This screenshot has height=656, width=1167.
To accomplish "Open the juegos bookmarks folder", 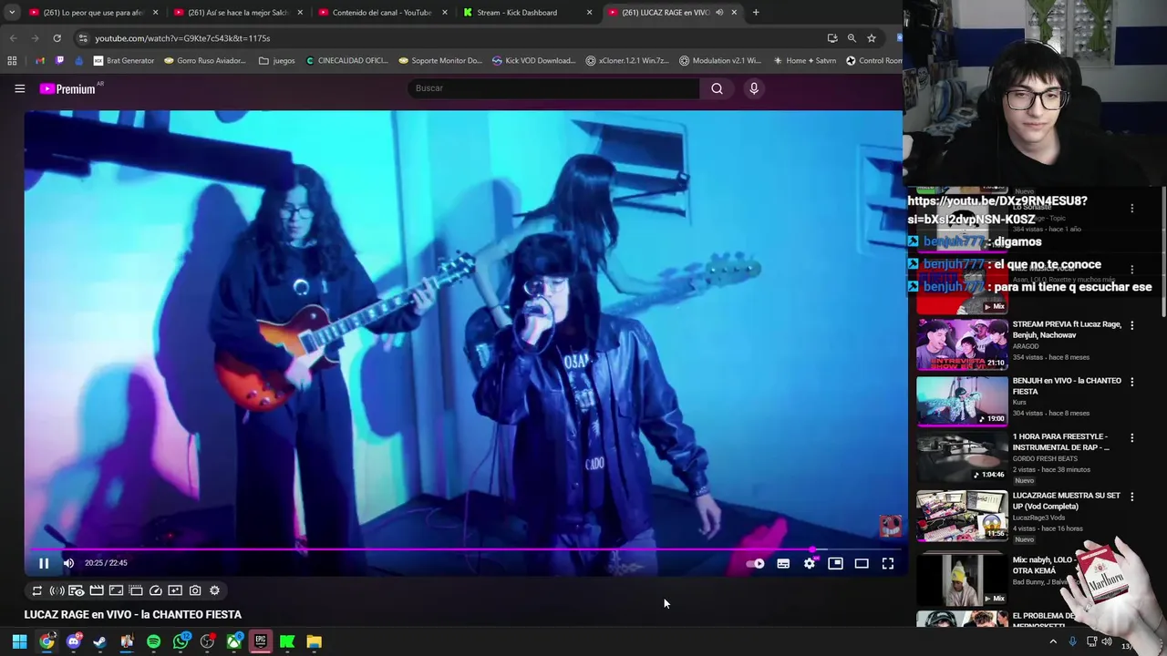I will 277,61.
